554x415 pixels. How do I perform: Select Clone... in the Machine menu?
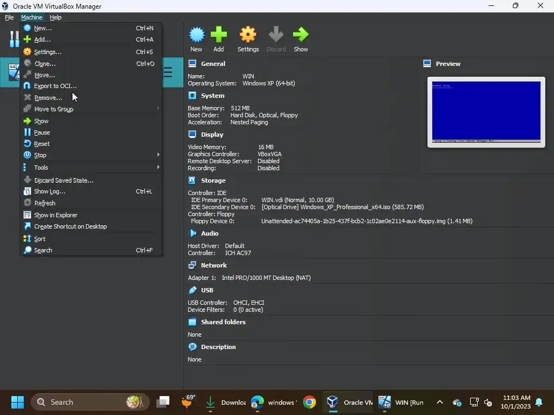(x=91, y=64)
